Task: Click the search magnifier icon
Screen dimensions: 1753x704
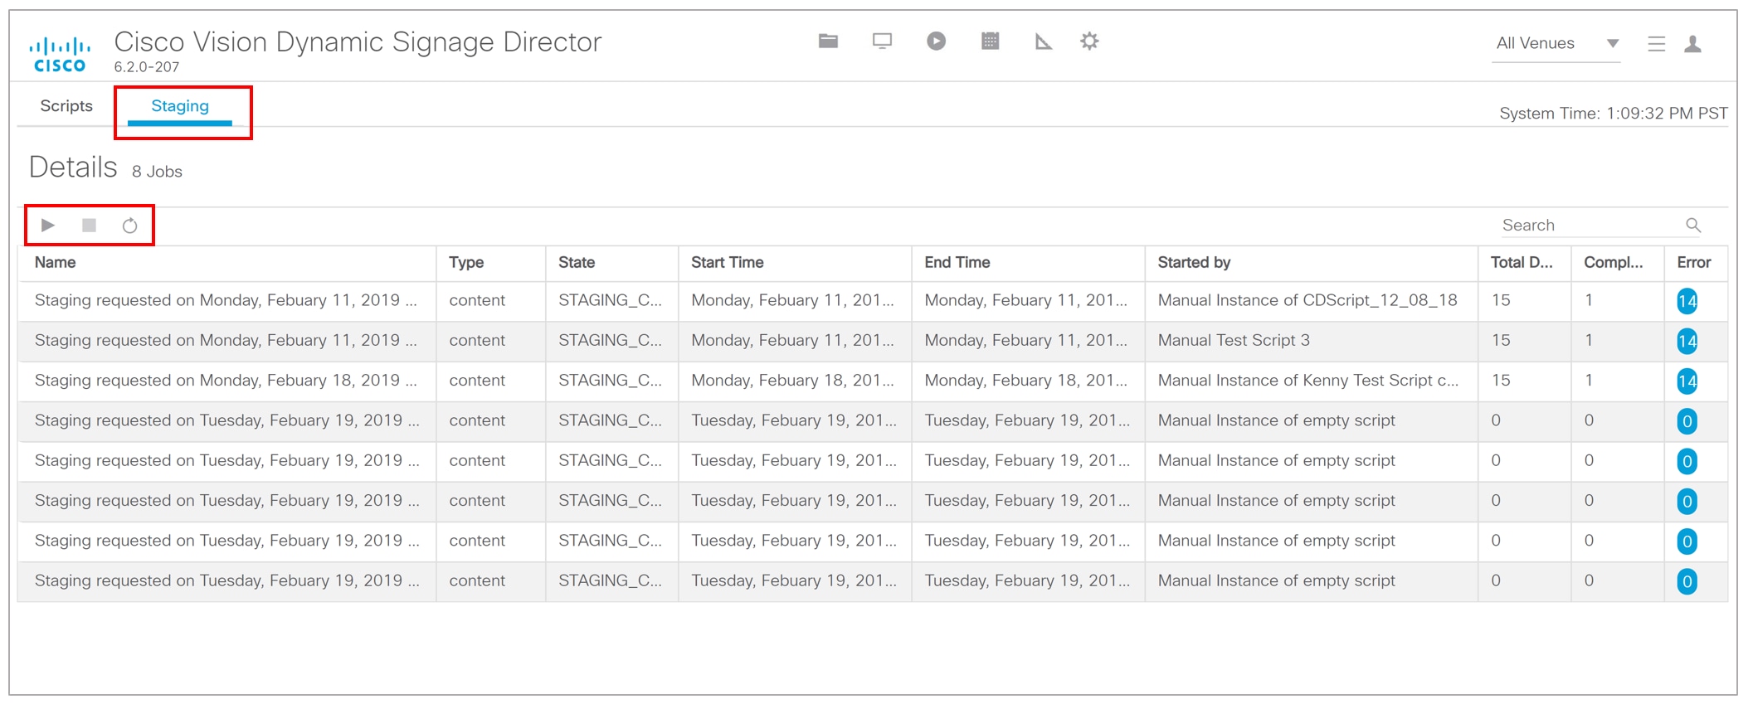Action: (x=1693, y=225)
